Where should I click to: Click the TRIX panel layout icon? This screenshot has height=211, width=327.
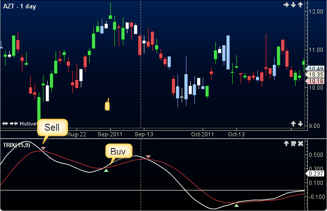pos(293,143)
